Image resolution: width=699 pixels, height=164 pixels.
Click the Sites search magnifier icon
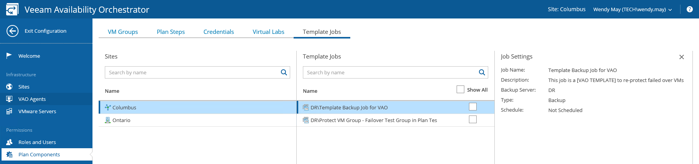(284, 72)
